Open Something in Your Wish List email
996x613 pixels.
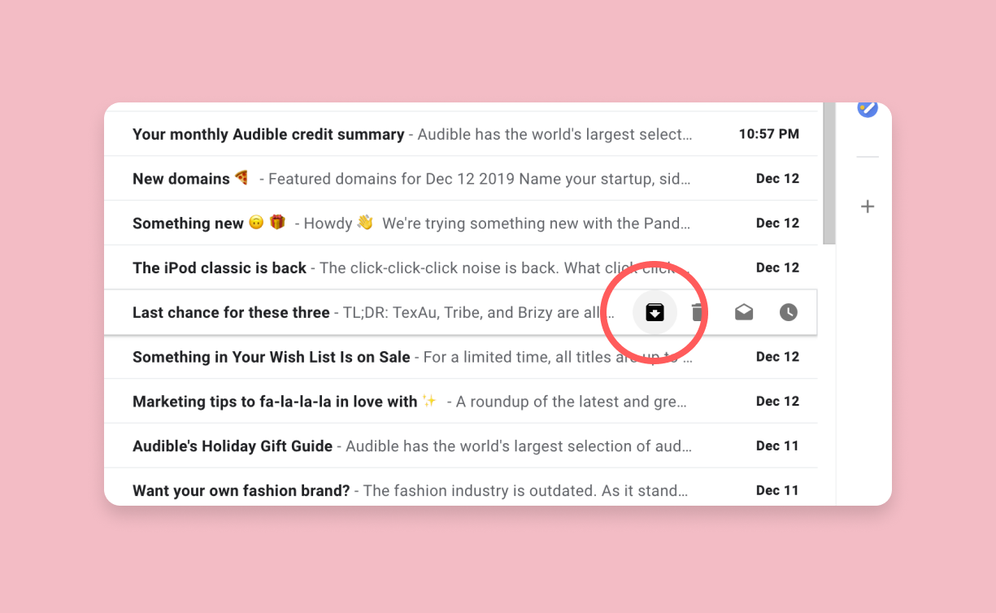coord(461,357)
